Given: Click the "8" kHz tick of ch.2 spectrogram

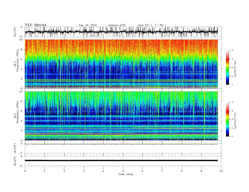Looking at the screenshot, I should click(22, 101).
